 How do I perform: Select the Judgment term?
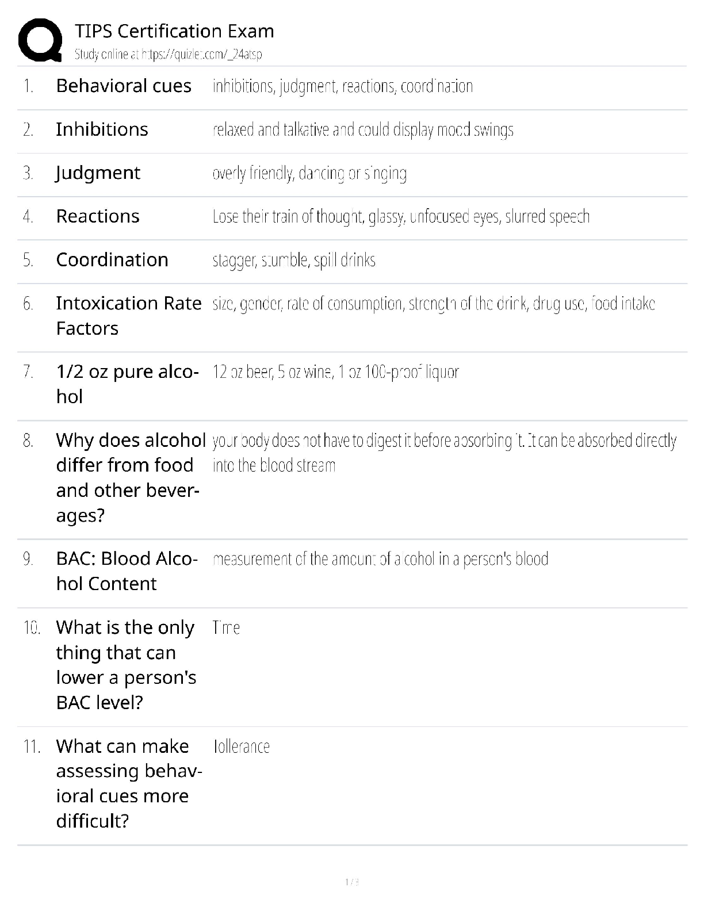98,173
